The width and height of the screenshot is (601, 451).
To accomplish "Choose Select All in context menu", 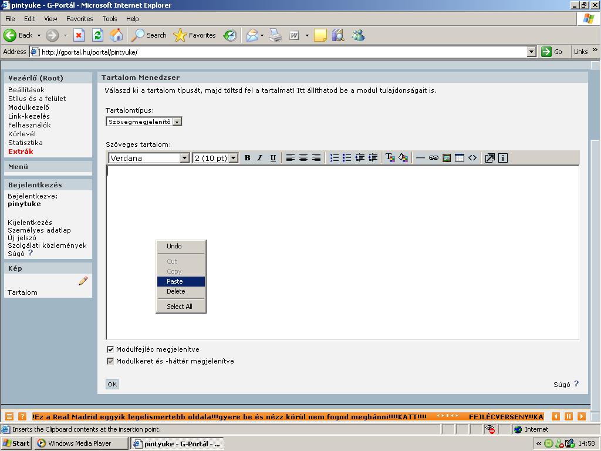I will tap(180, 307).
